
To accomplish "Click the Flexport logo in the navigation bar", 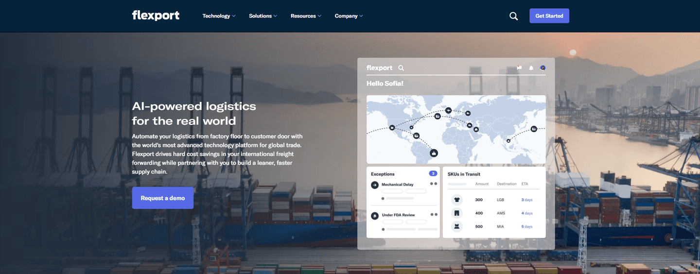I will point(156,16).
